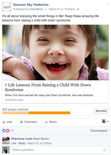Image resolution: width=111 pixels, height=155 pixels.
Task: Like the post using the thumbs-up button
Action: (x=7, y=122)
